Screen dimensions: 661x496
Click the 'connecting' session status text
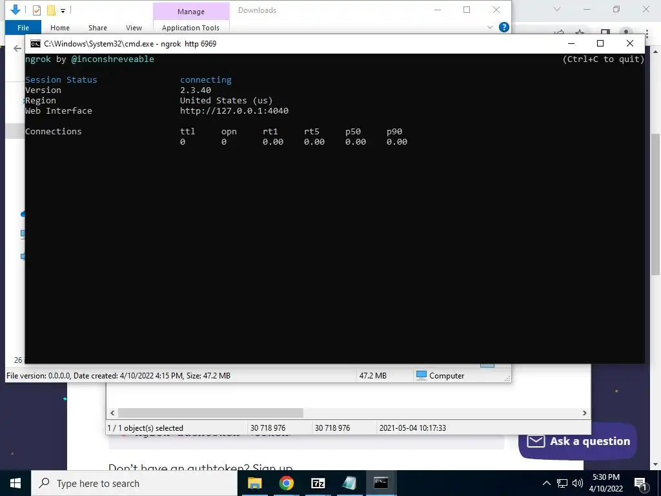click(206, 79)
